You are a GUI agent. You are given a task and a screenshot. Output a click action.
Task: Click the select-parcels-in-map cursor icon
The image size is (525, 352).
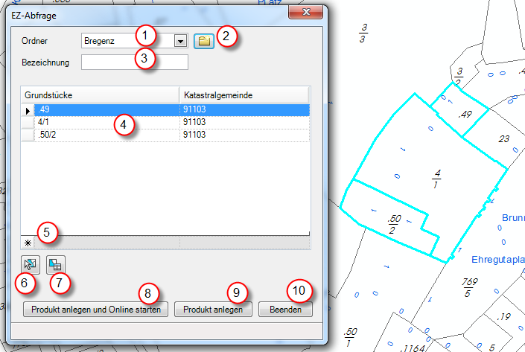click(31, 263)
